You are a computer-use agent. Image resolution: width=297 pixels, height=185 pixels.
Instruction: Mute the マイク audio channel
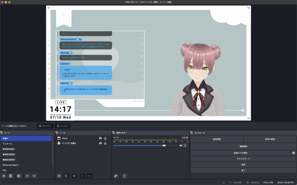181,146
